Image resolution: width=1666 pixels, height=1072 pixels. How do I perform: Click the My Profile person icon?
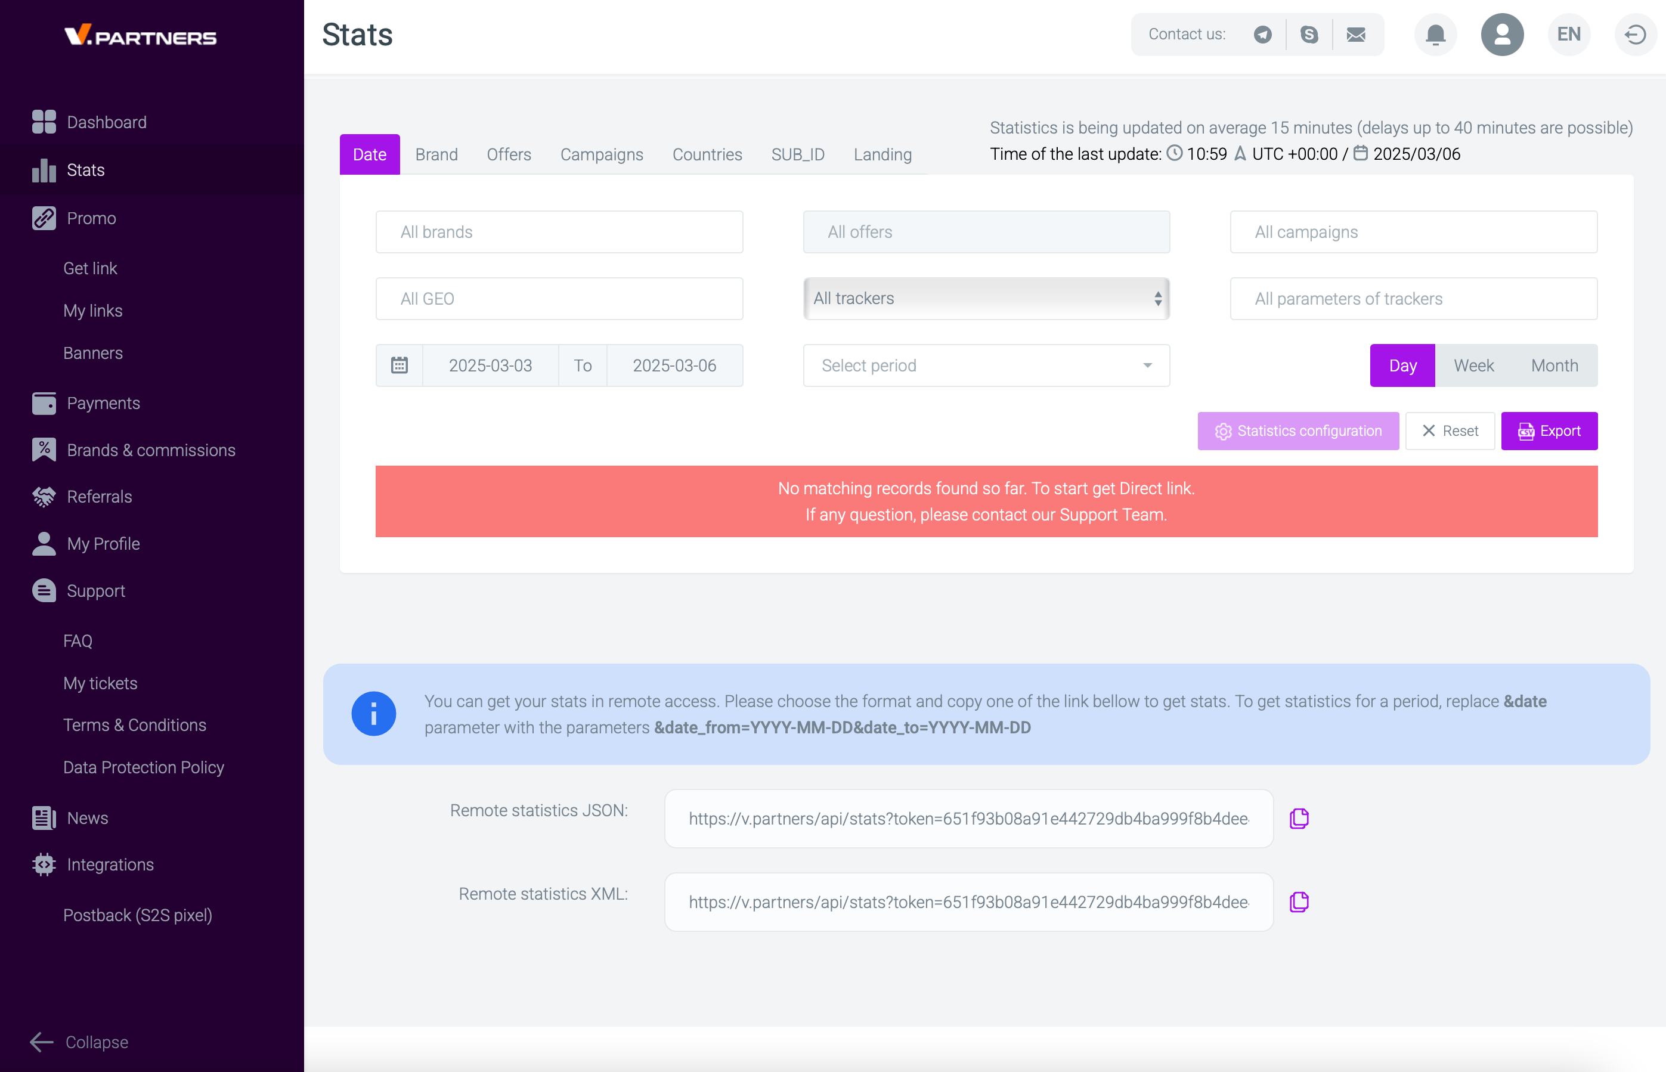pos(44,544)
